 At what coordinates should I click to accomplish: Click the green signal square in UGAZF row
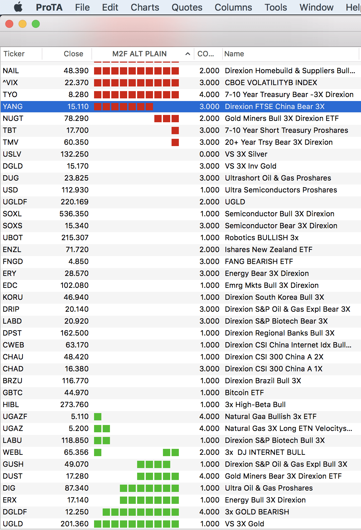pyautogui.click(x=98, y=416)
